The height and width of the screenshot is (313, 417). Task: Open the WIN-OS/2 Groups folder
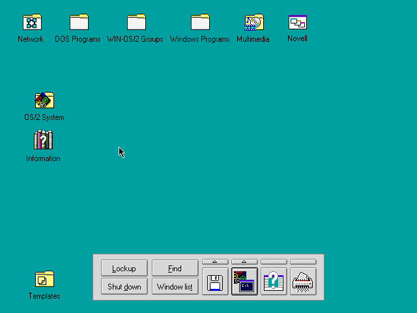pyautogui.click(x=136, y=22)
